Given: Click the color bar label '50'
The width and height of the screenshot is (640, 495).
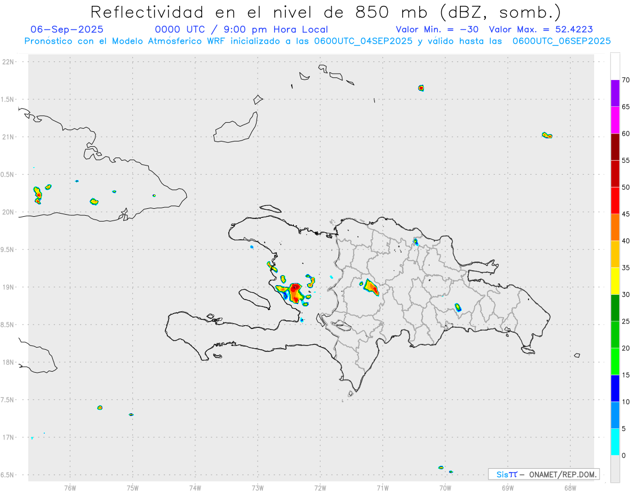Looking at the screenshot, I should click(626, 187).
